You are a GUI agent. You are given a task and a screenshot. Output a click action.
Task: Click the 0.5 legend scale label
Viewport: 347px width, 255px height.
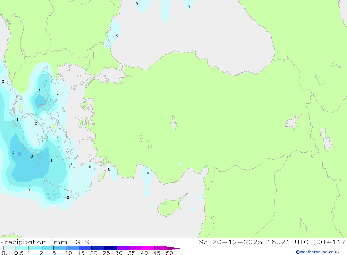click(x=19, y=253)
